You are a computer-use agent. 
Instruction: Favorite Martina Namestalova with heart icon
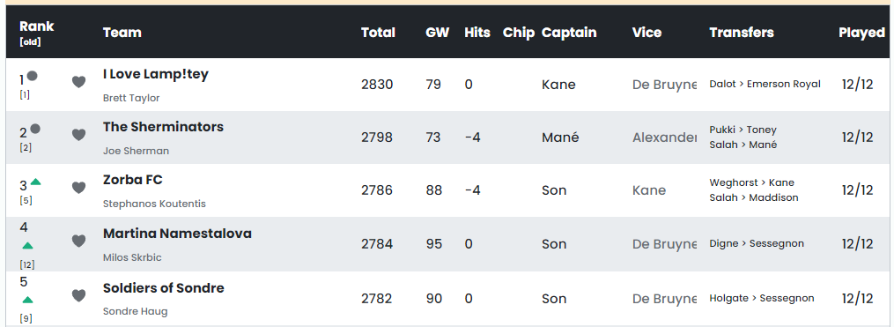coord(78,242)
